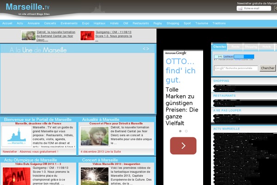Viewport: 277px width, 185px height.
Task: Click the ACTU MARSEILLE sidebar heading
Action: pyautogui.click(x=226, y=129)
